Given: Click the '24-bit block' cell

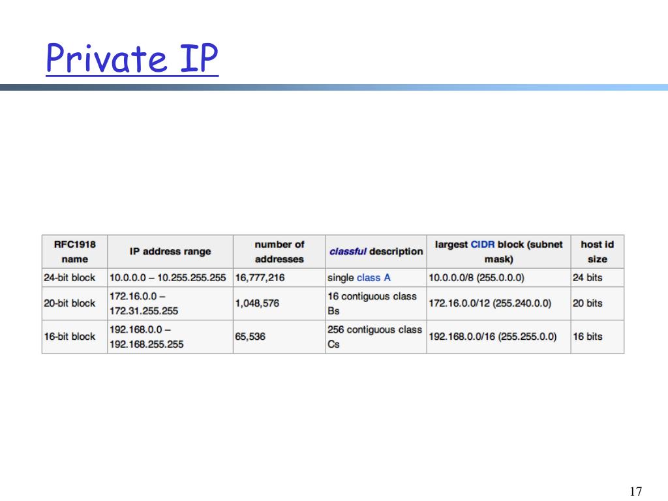Looking at the screenshot, I should 74,277.
